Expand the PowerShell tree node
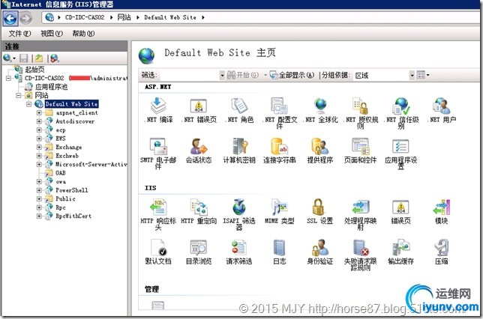This screenshot has height=319, width=483. 39,190
